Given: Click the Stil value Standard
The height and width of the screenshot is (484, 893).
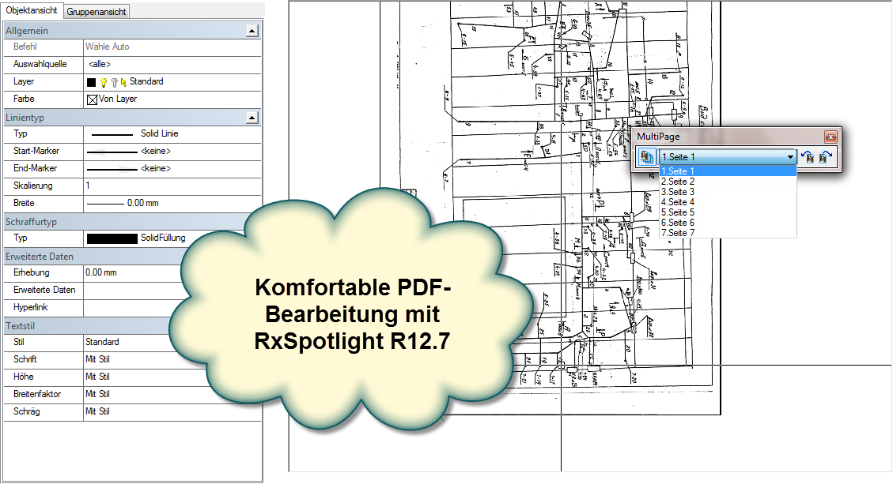Looking at the screenshot, I should [x=103, y=342].
